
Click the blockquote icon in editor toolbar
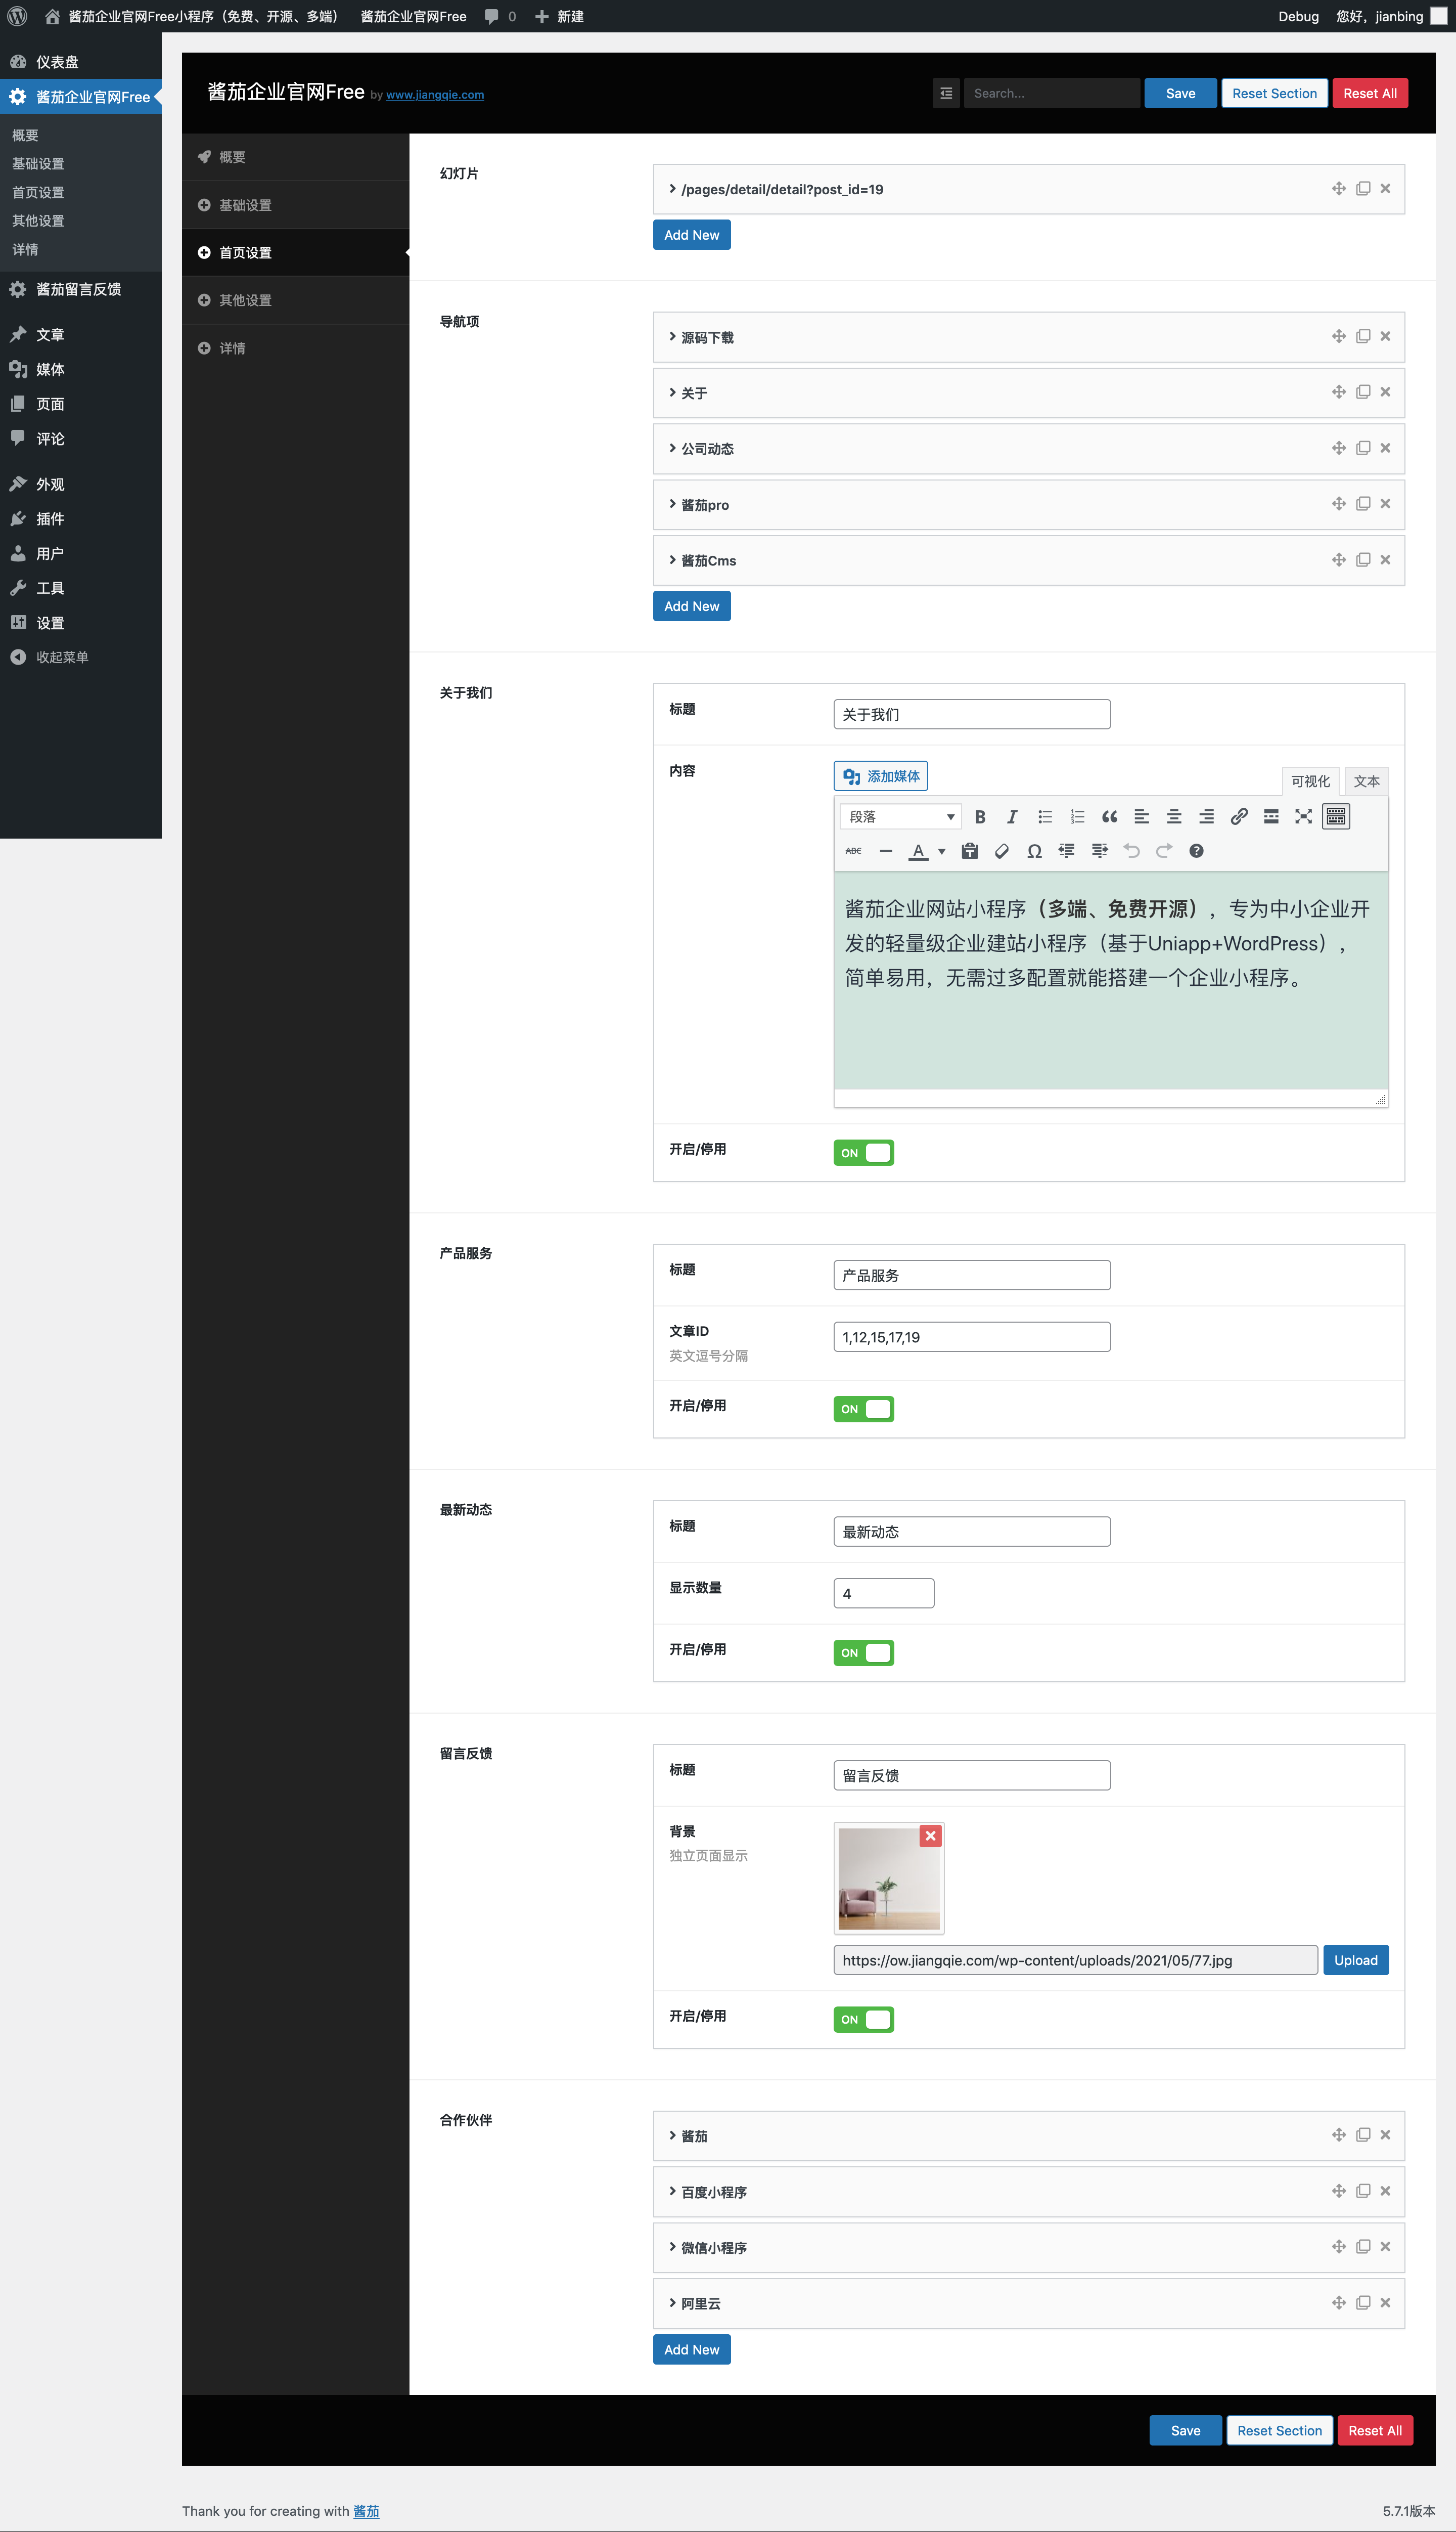click(x=1109, y=816)
